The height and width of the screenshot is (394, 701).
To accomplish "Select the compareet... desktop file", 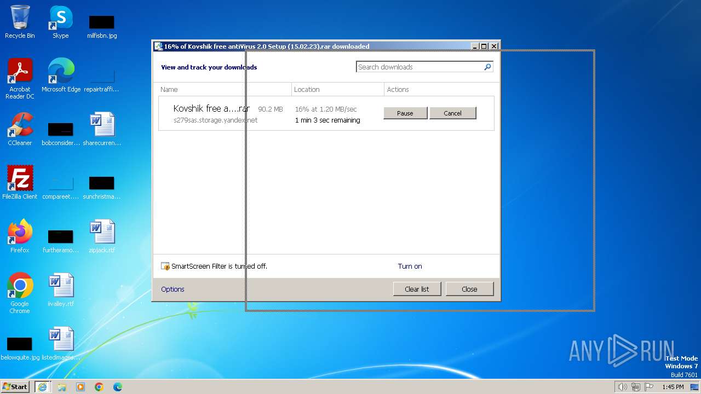I will [61, 187].
